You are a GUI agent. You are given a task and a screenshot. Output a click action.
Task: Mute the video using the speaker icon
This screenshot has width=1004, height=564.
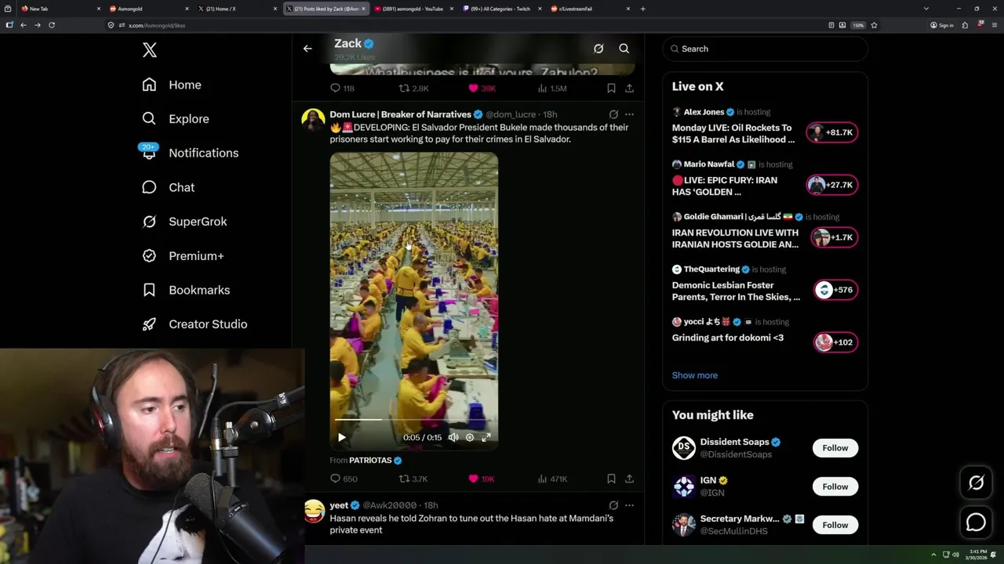pyautogui.click(x=453, y=438)
